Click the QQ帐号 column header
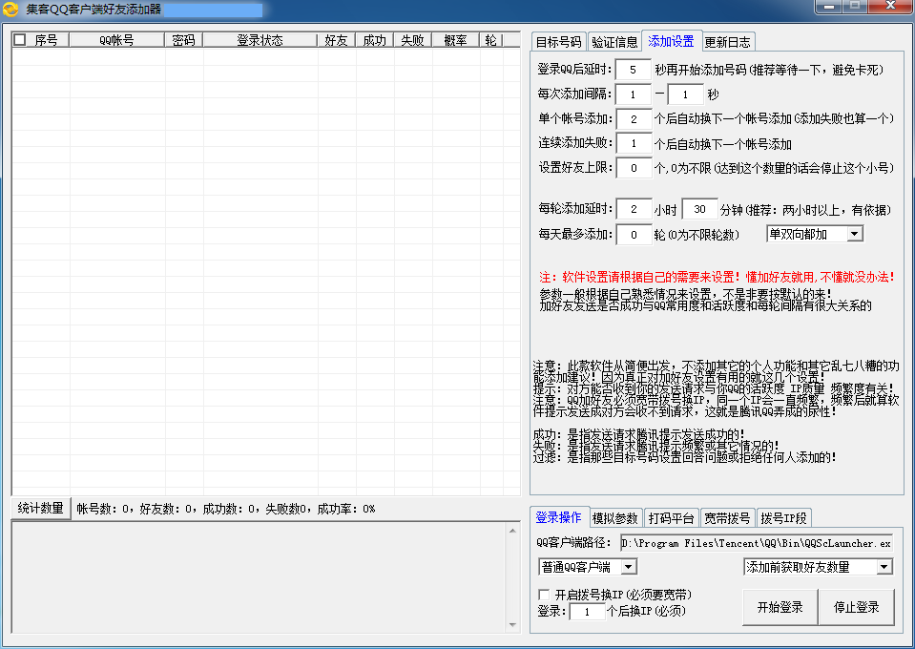 point(116,40)
